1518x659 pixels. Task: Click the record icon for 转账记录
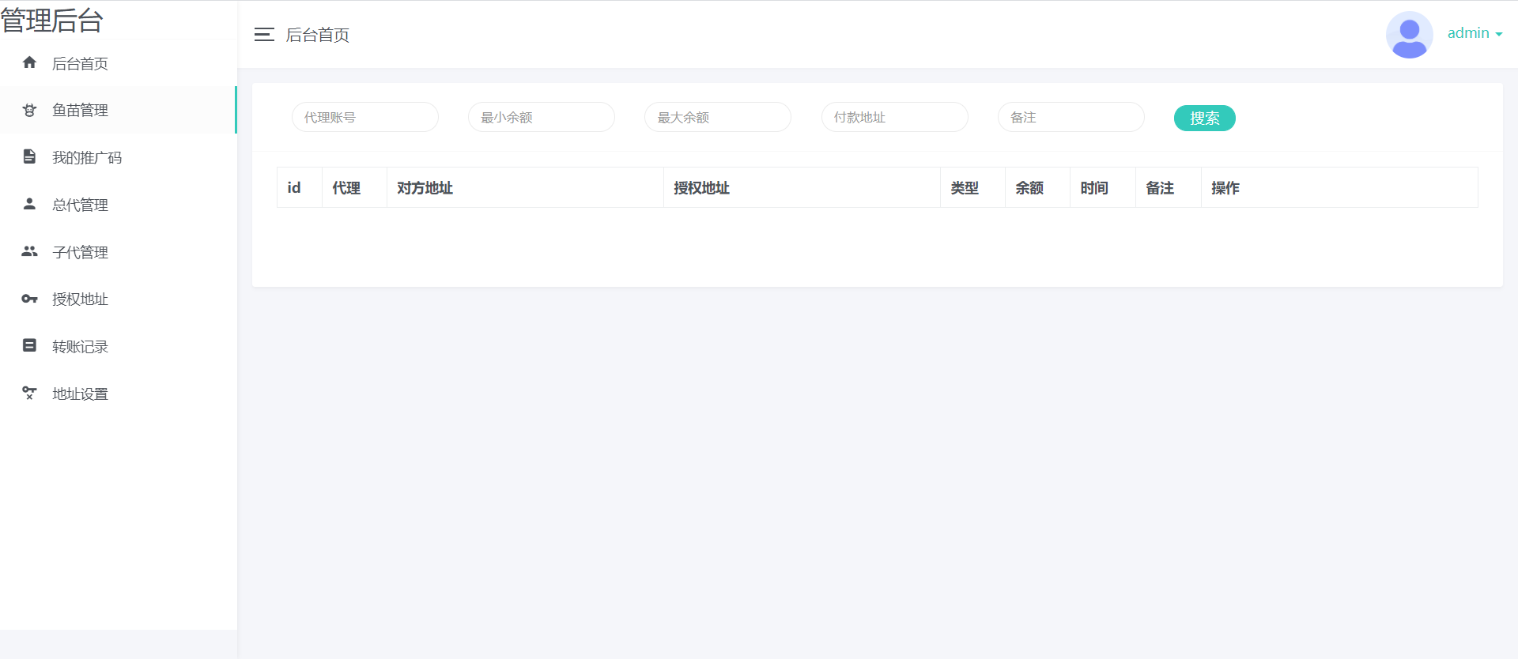point(29,345)
